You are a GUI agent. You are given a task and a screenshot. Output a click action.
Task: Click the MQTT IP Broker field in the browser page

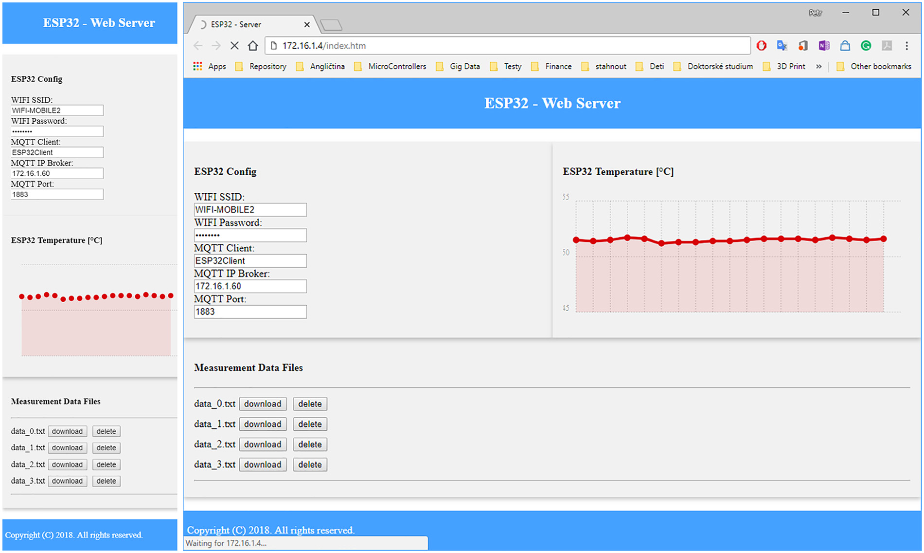[250, 286]
